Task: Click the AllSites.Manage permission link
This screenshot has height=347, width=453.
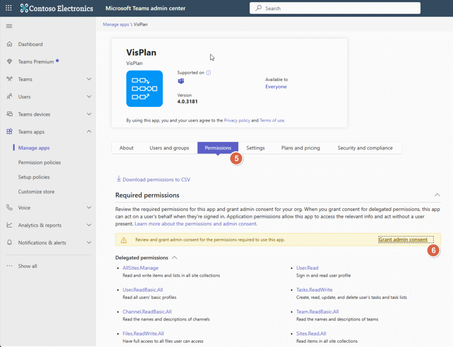Action: pos(140,268)
